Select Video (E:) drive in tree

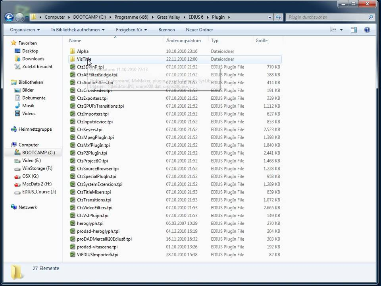31,160
